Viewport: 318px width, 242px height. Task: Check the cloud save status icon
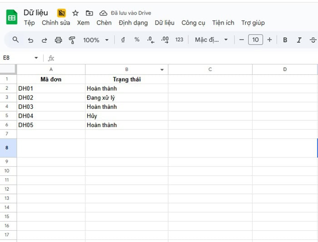tap(103, 13)
